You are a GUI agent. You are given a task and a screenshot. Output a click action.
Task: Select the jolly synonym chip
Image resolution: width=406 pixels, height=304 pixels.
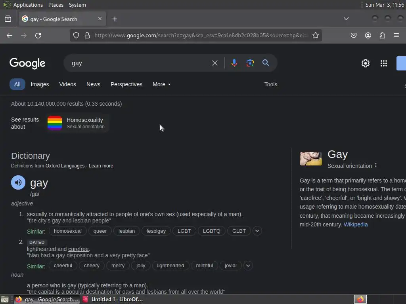point(141,266)
